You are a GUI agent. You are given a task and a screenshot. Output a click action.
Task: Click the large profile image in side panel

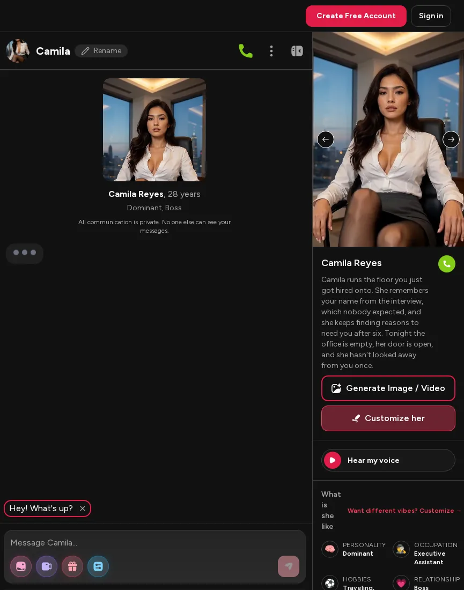[388, 139]
